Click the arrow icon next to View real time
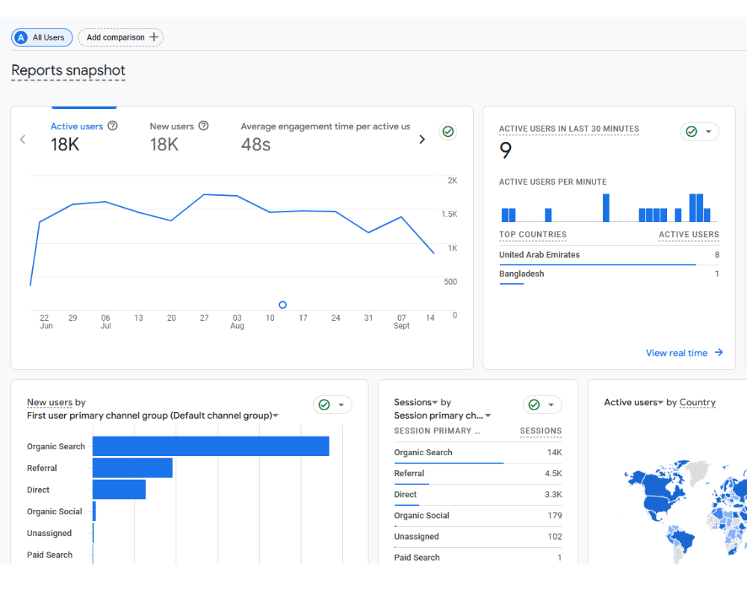The height and width of the screenshot is (598, 747). [x=719, y=353]
